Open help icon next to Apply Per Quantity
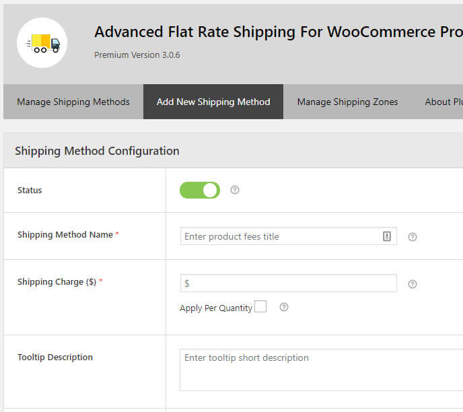This screenshot has width=463, height=412. (x=284, y=307)
